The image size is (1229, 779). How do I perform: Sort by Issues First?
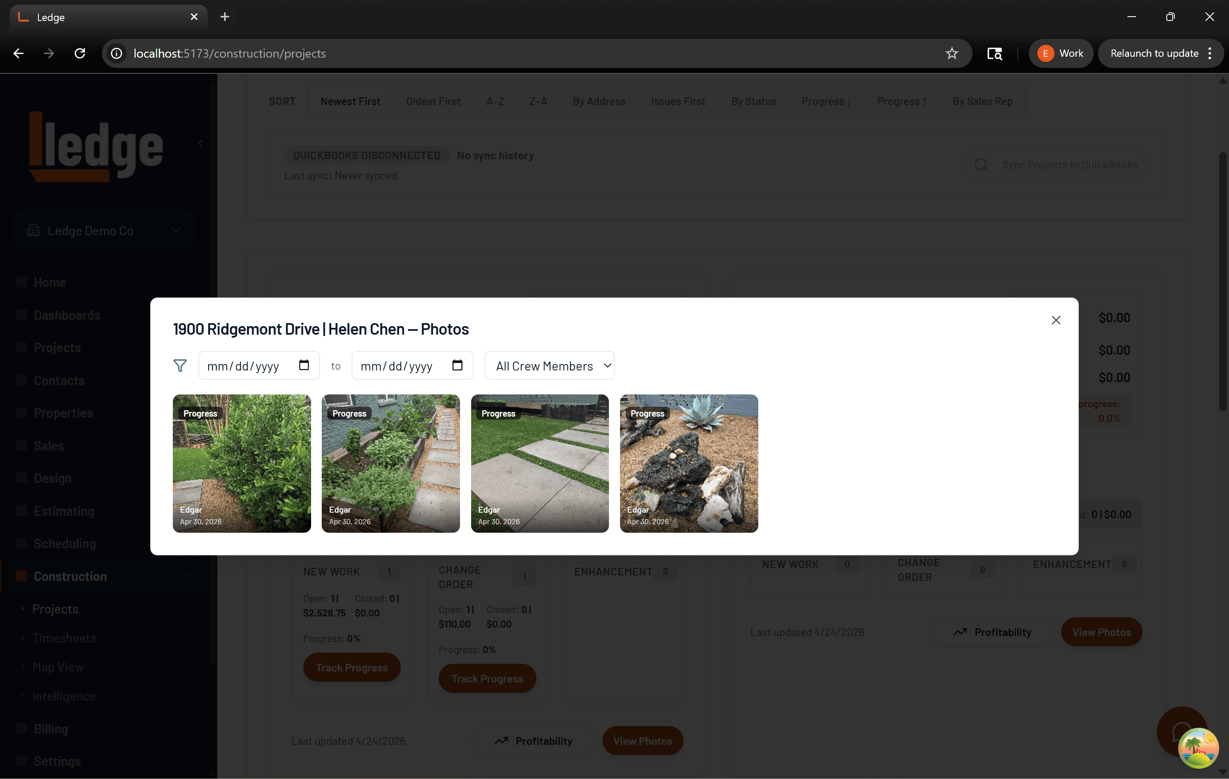tap(678, 102)
